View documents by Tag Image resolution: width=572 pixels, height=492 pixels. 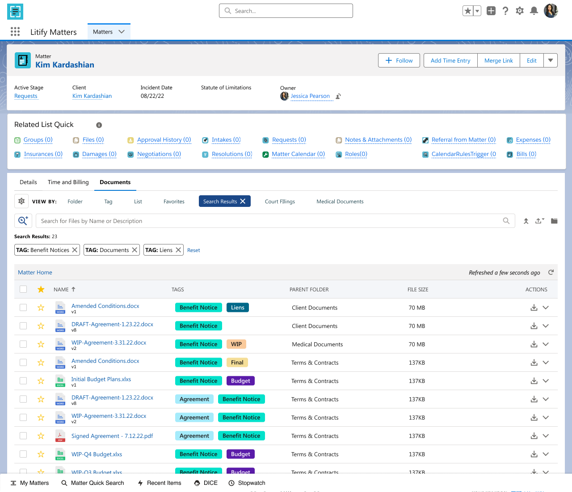(x=108, y=202)
